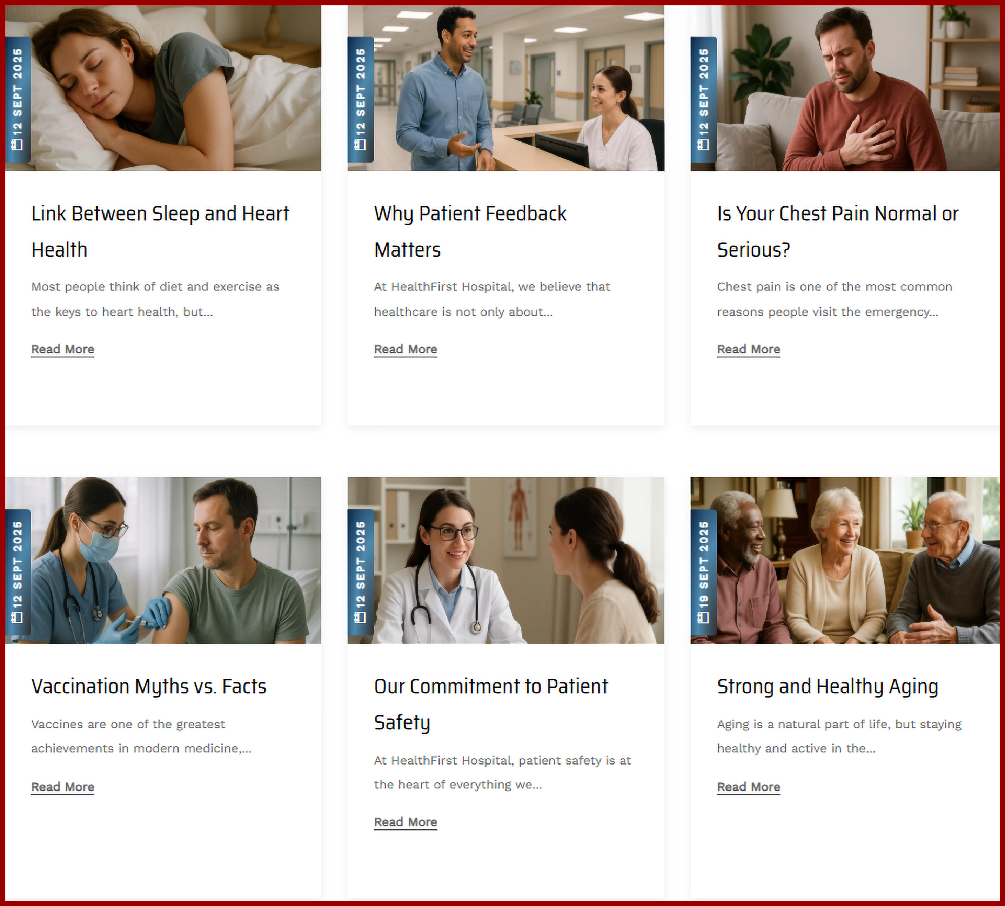The image size is (1005, 906).
Task: Select the Vaccination Myths vs. Facts title
Action: pyautogui.click(x=149, y=687)
